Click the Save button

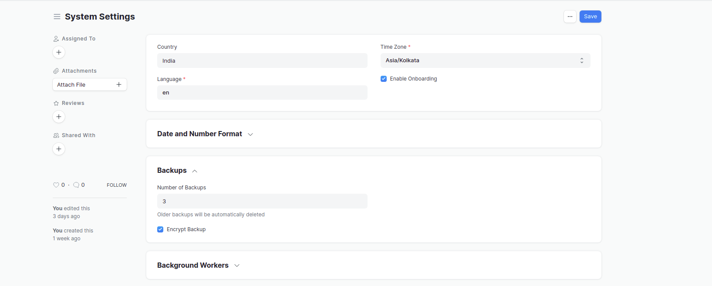[590, 17]
